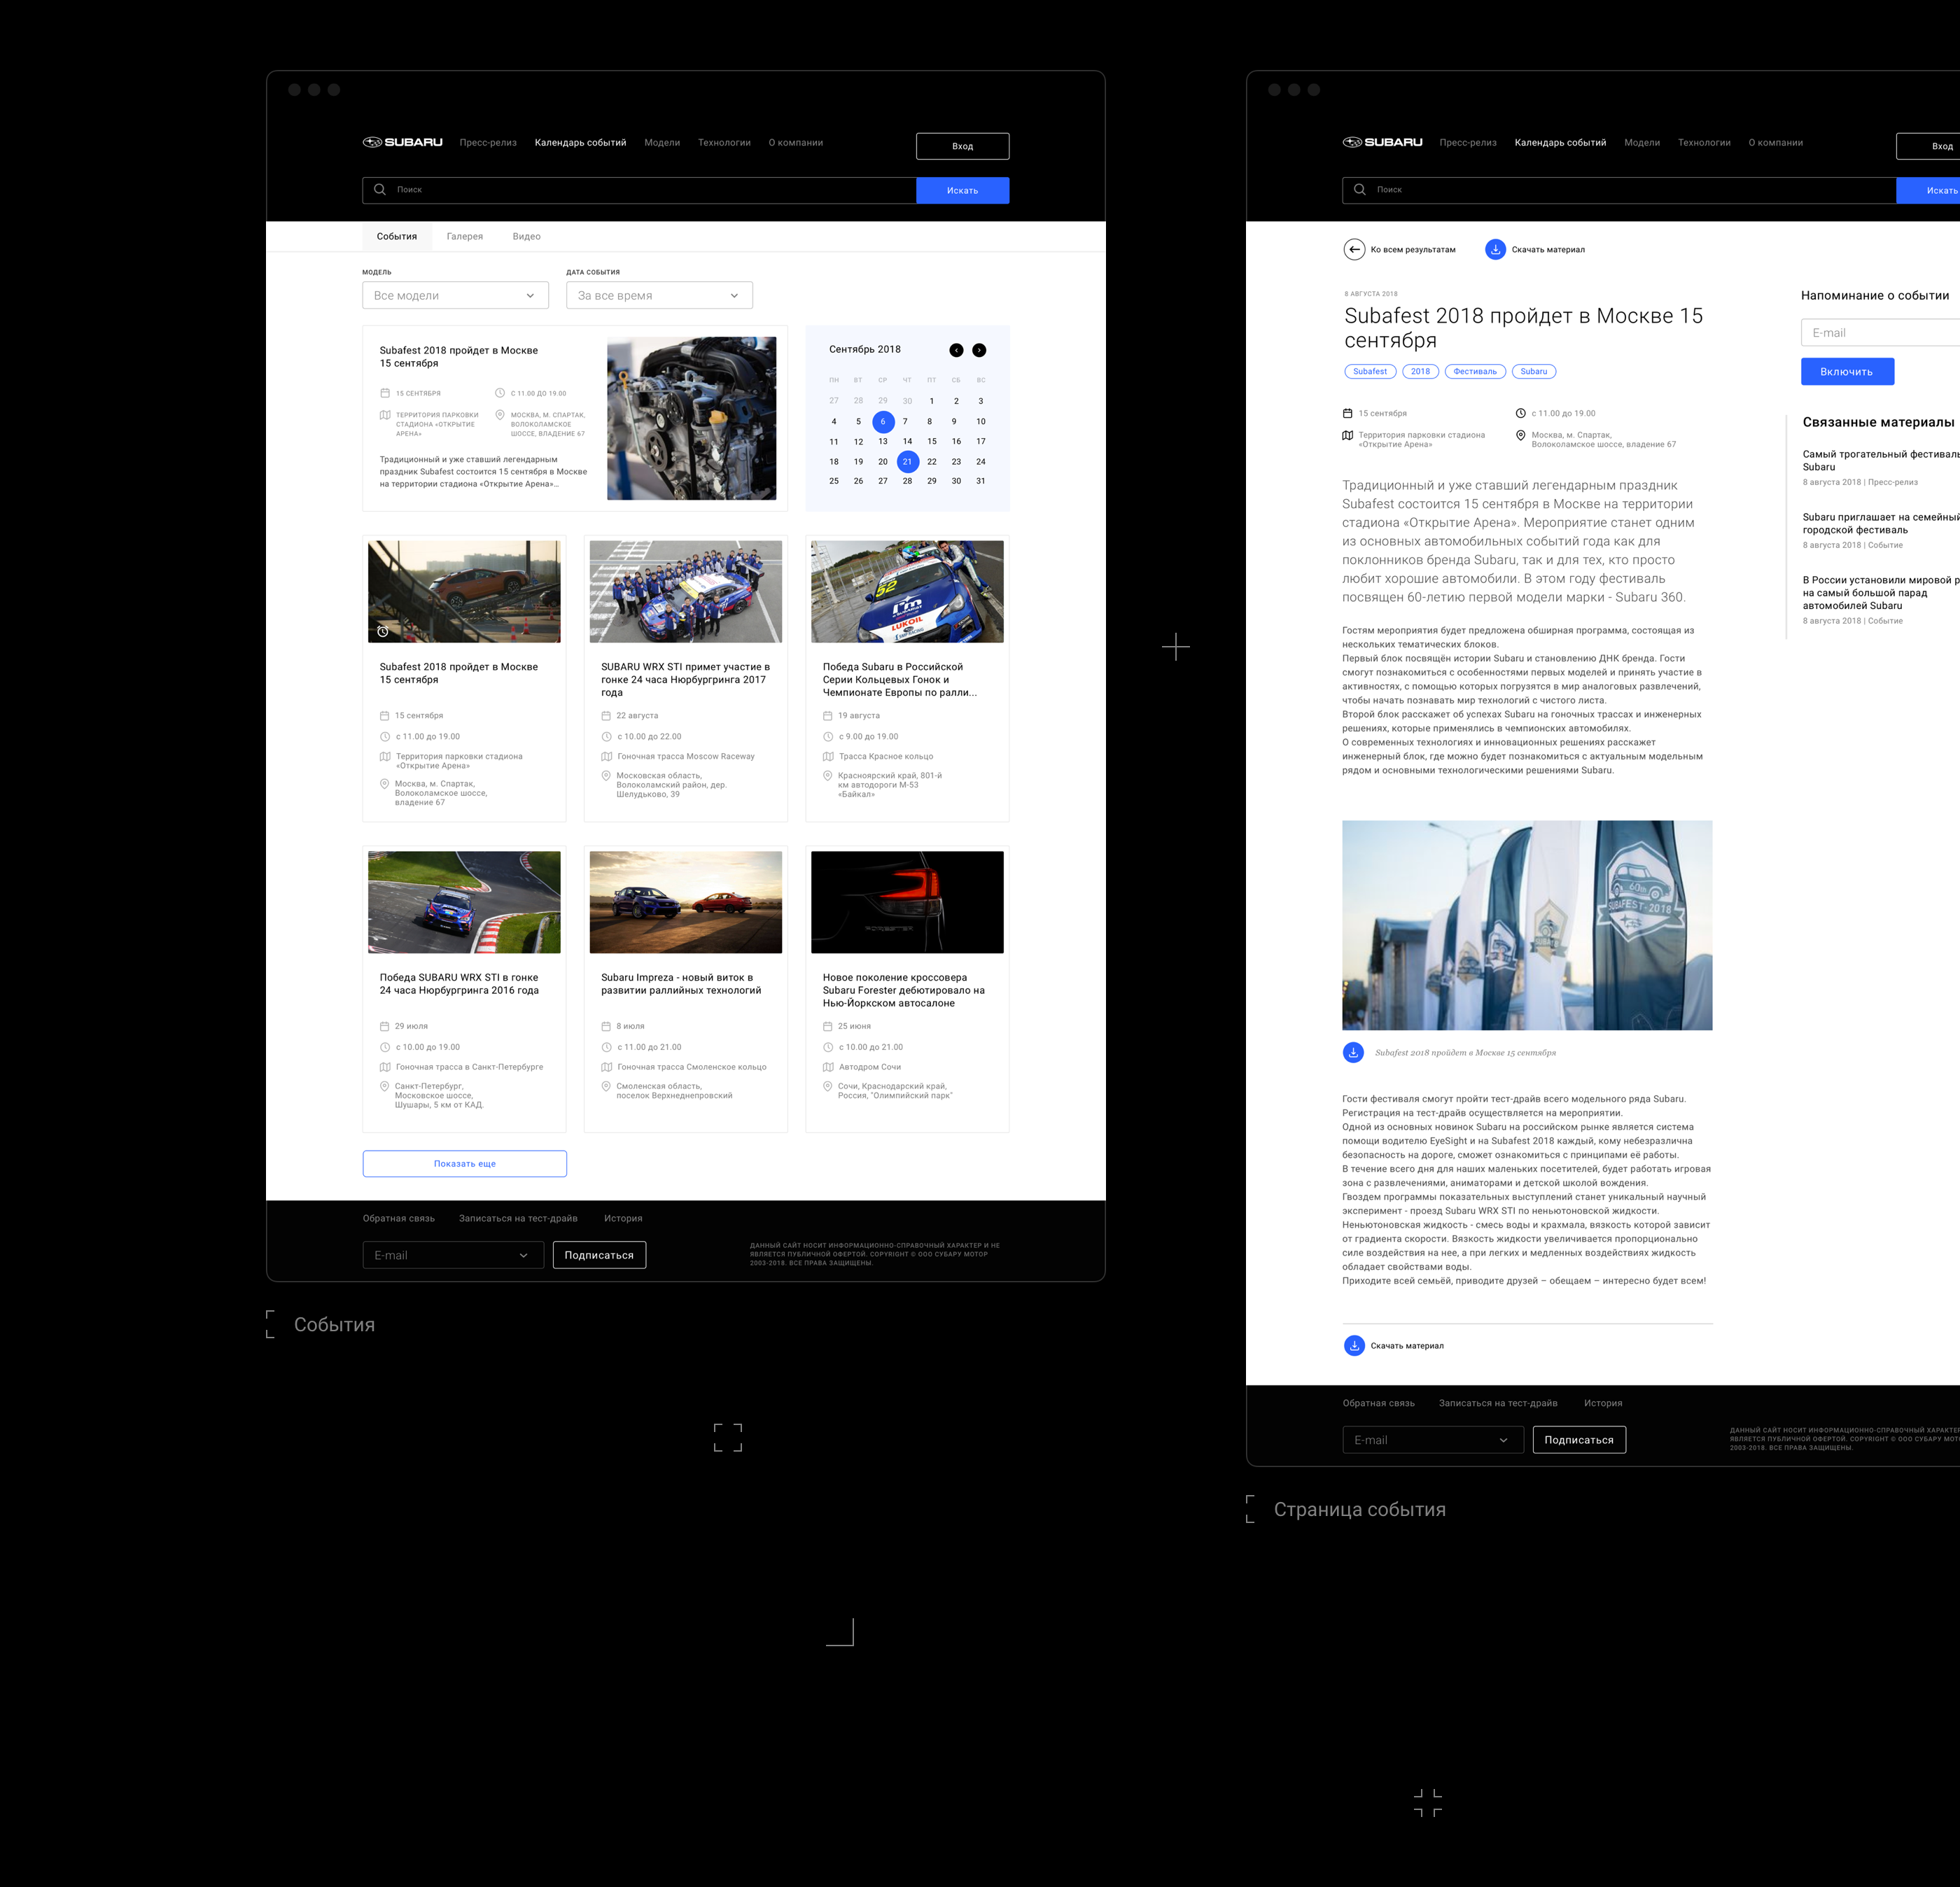The height and width of the screenshot is (1887, 1960).
Task: Open the 'За все время' date dropdown
Action: 659,295
